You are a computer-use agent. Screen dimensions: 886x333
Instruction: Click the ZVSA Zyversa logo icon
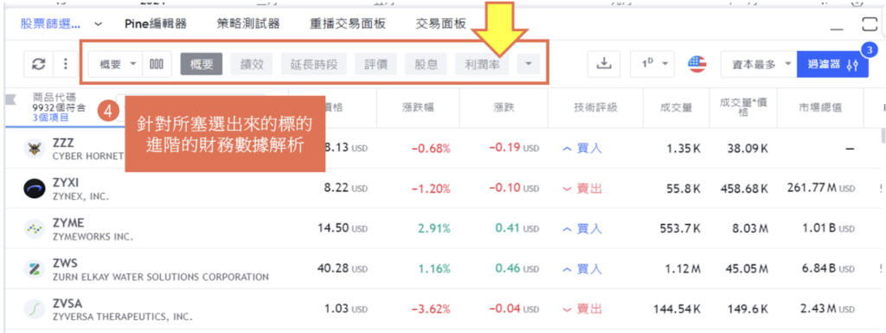(35, 309)
